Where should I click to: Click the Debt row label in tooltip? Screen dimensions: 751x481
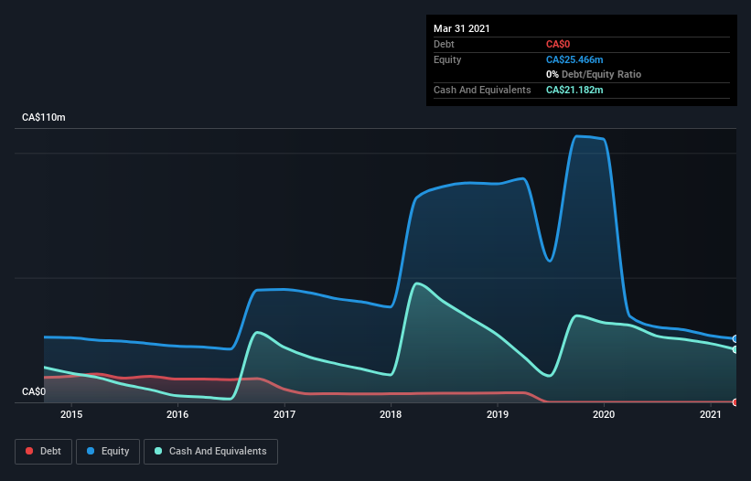[444, 44]
